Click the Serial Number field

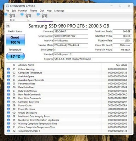[x=70, y=36]
